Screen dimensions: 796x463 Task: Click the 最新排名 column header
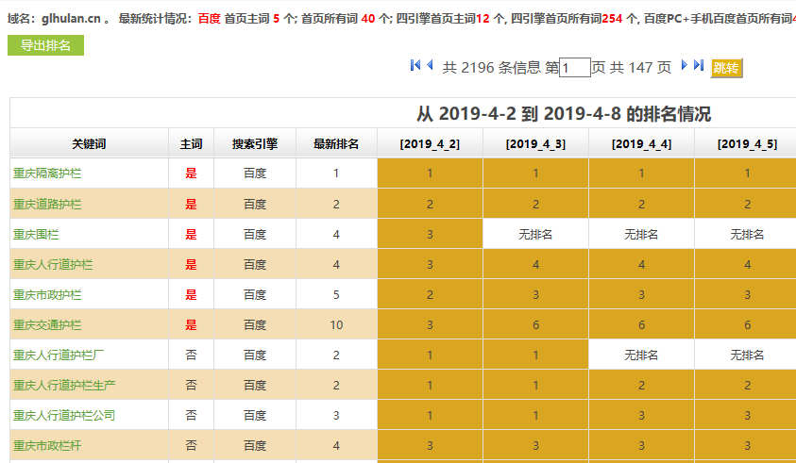[336, 143]
